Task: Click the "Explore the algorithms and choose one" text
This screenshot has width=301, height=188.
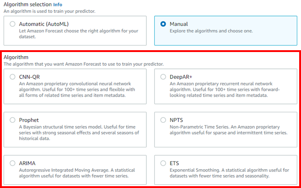Action: 211,31
